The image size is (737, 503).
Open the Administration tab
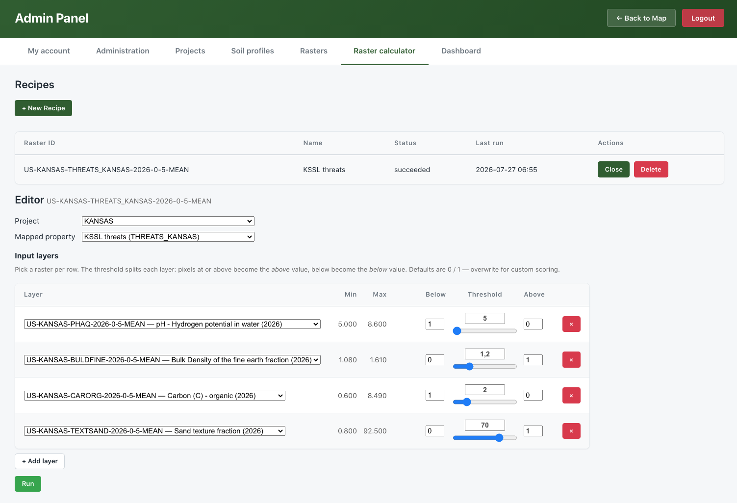123,51
